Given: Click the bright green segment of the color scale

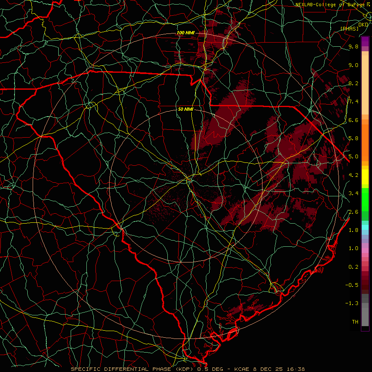Looking at the screenshot, I should coord(365,200).
